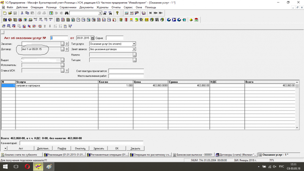Click the arrow with question mark help pointer
Viewport: 304px width, 171px height.
tap(70, 26)
